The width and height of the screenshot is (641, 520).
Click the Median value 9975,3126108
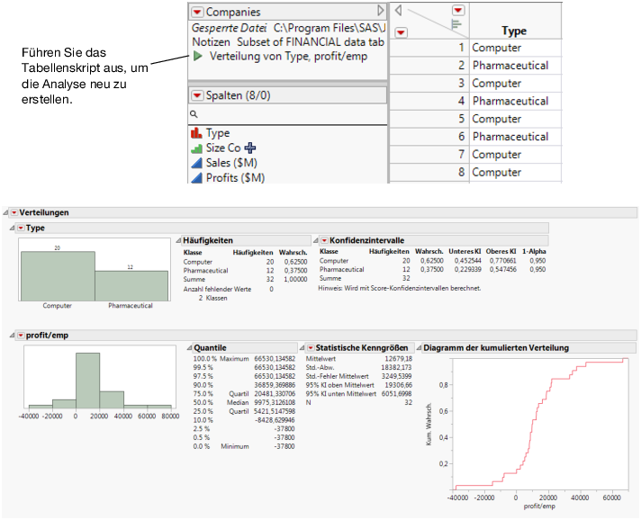[275, 402]
